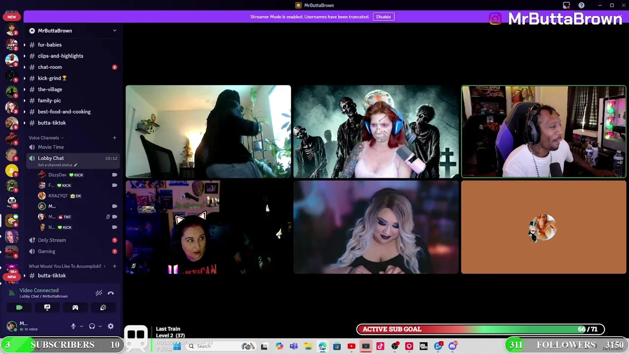
Task: Click Set a channel status link
Action: (x=57, y=165)
